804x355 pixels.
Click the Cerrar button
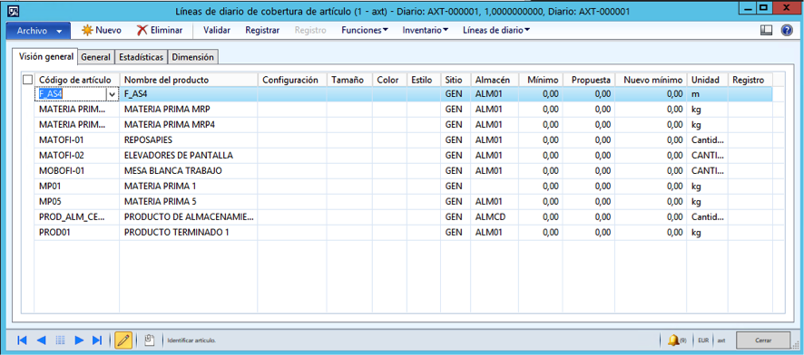point(763,341)
